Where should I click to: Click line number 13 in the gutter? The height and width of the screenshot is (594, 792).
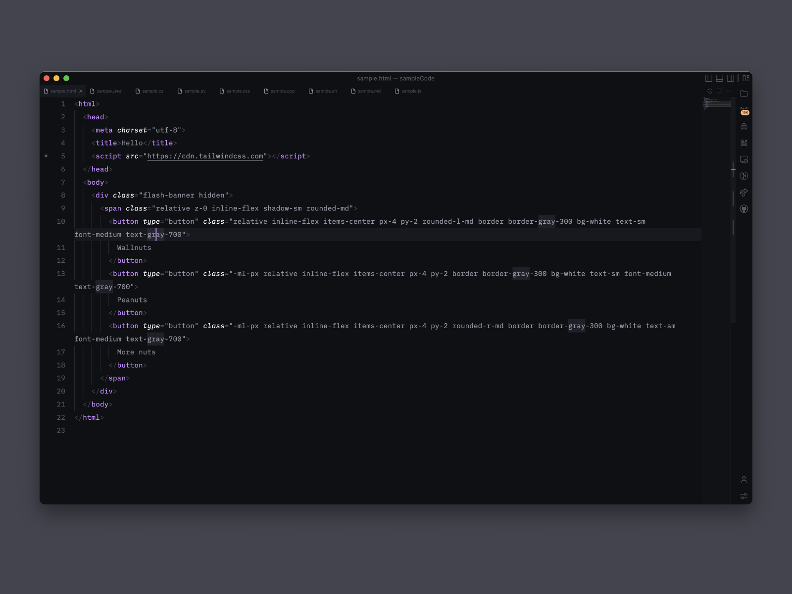pyautogui.click(x=61, y=274)
